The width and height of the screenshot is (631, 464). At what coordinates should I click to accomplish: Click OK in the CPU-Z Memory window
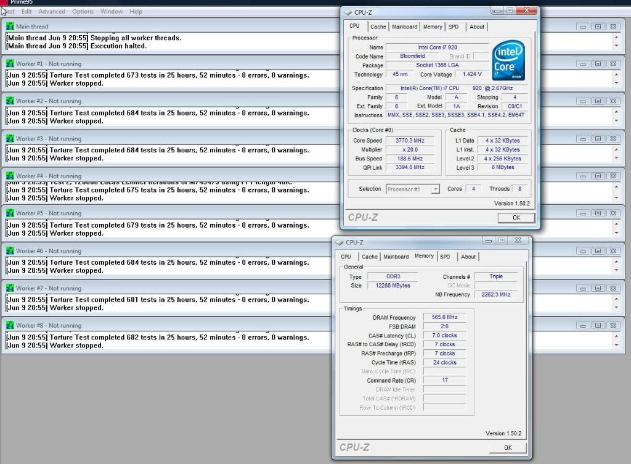tap(508, 448)
